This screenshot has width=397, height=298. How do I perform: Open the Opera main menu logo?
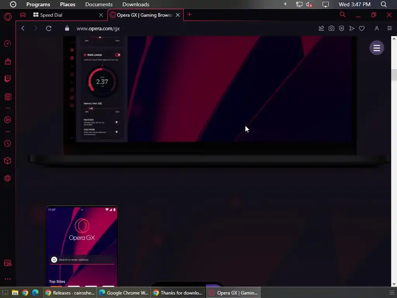coord(8,17)
